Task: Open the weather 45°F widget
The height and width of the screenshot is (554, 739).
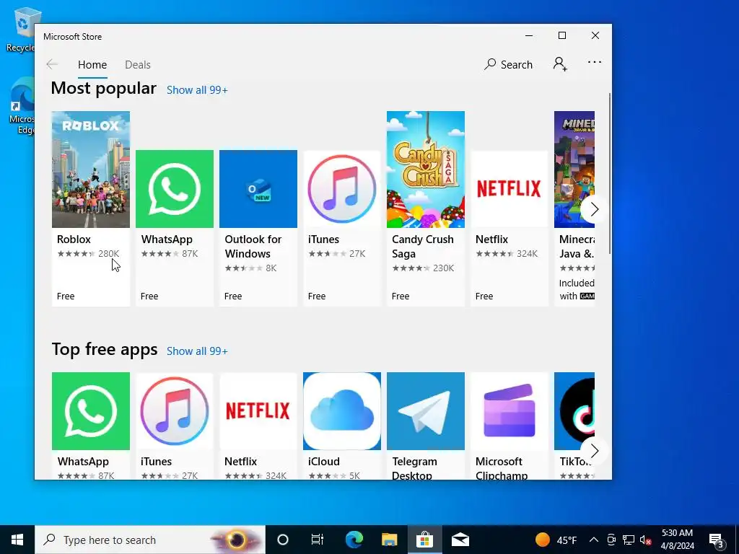Action: coord(556,540)
